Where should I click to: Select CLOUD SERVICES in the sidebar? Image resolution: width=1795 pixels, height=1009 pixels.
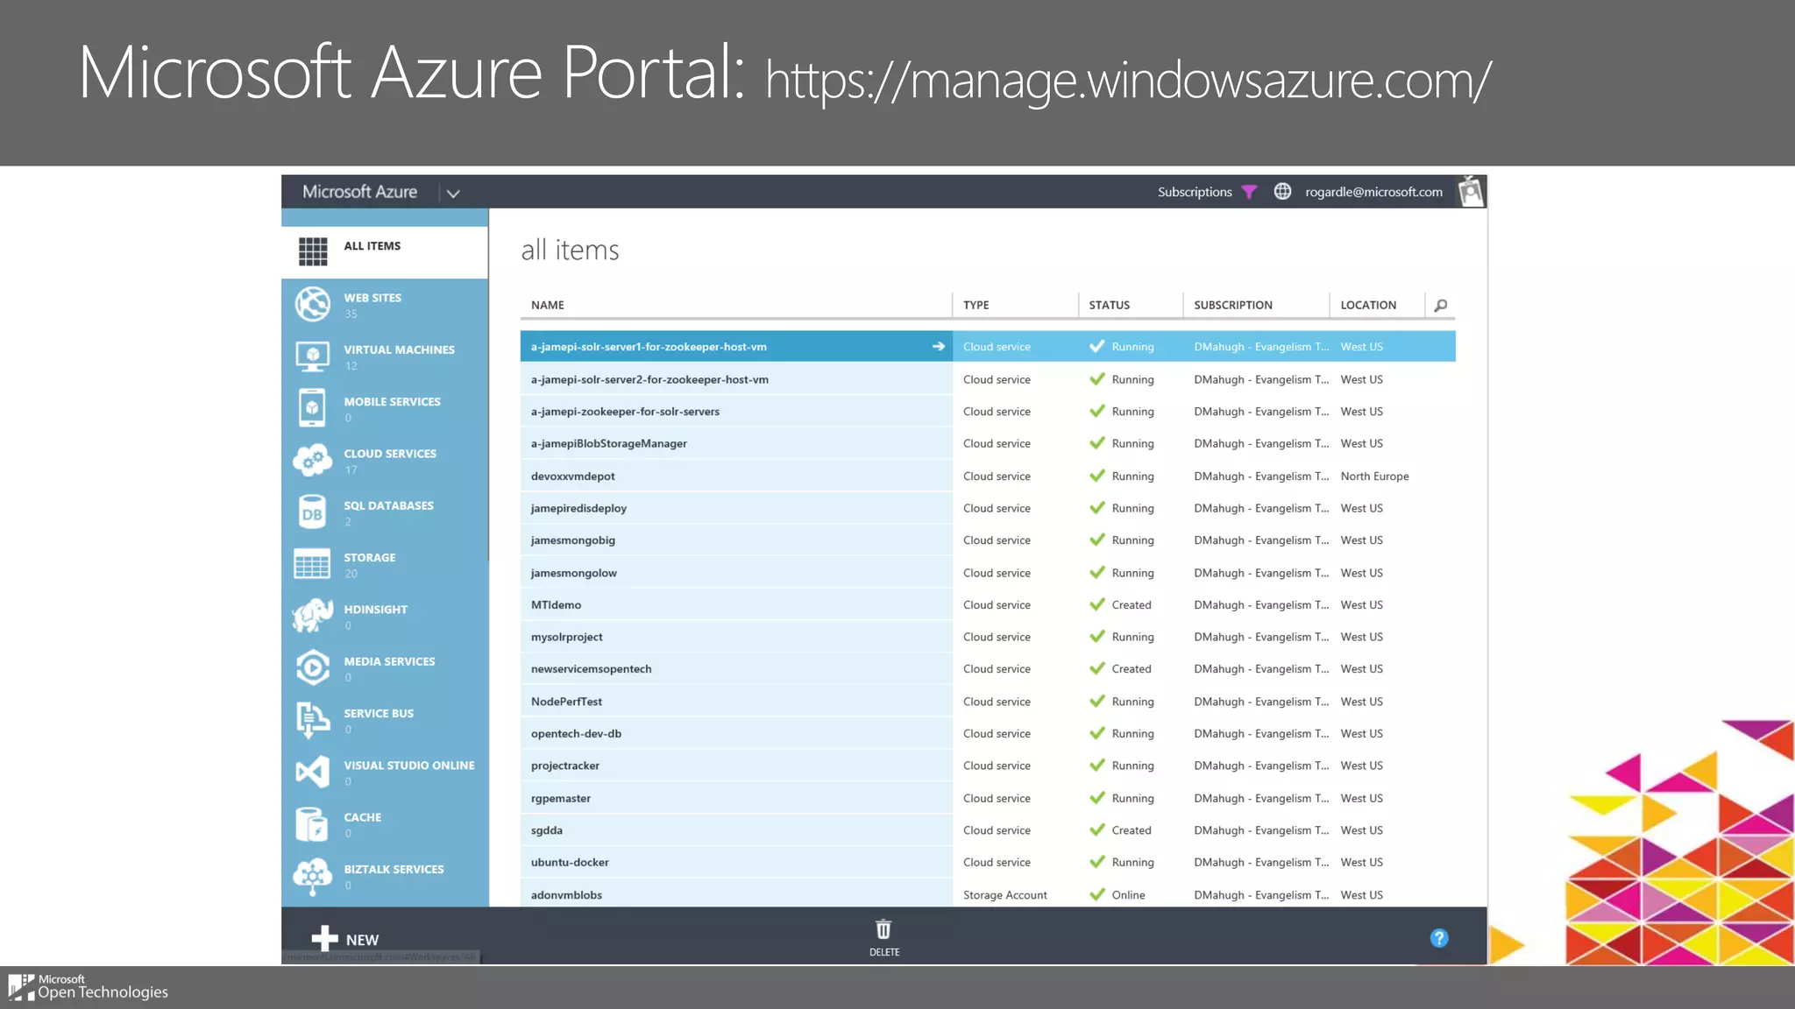tap(390, 454)
